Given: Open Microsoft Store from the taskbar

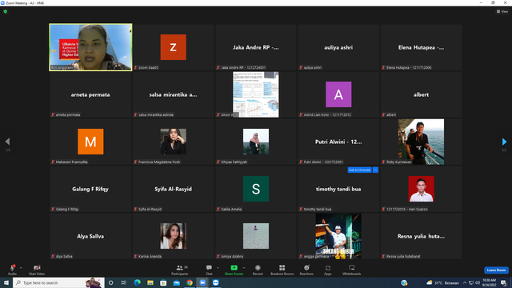Looking at the screenshot, I should [163, 282].
